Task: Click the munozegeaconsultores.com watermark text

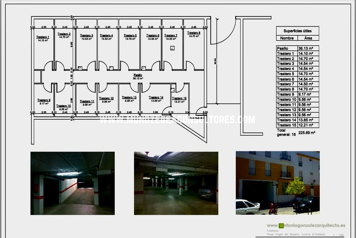Action: 177,120
